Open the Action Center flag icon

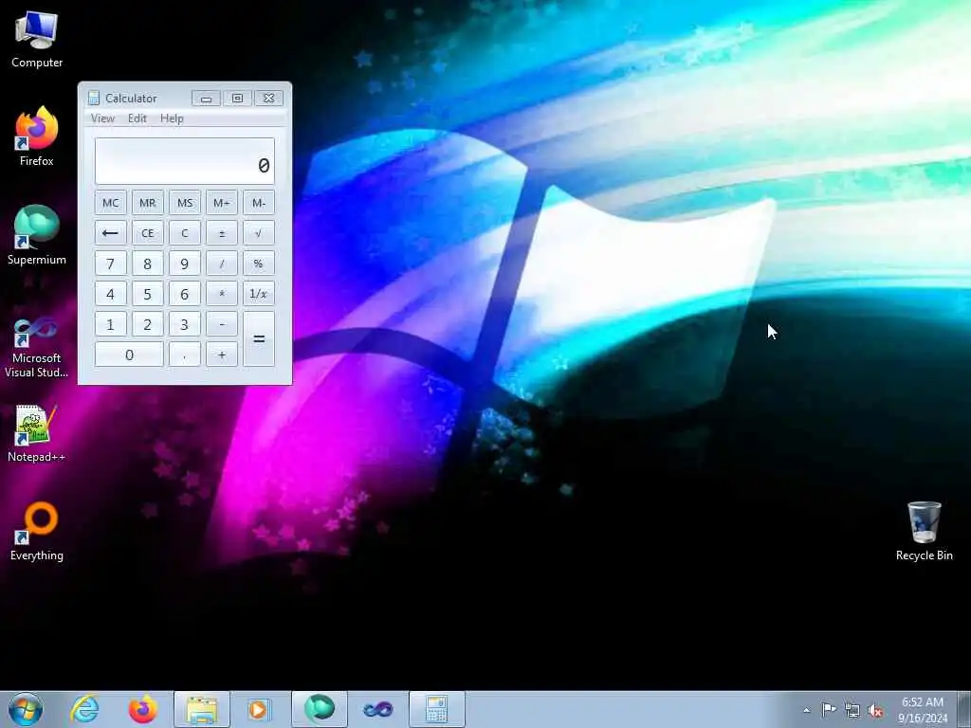(x=829, y=709)
